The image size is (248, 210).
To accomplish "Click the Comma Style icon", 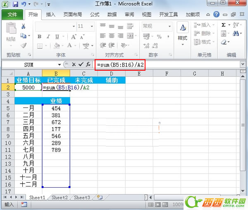I will click(x=168, y=37).
